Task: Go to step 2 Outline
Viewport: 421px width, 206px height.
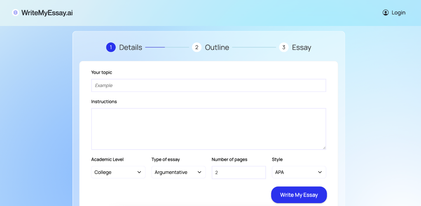Action: 210,47
